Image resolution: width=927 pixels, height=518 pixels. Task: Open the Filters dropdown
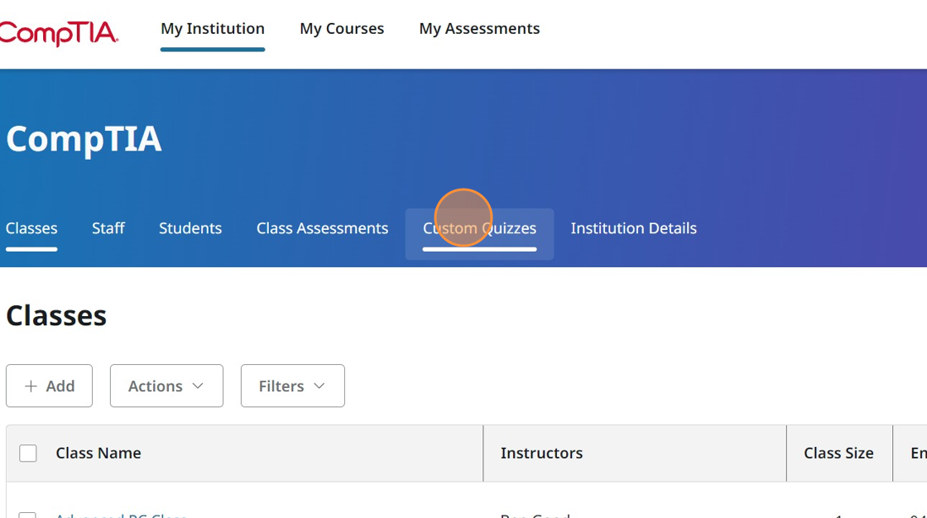(293, 386)
